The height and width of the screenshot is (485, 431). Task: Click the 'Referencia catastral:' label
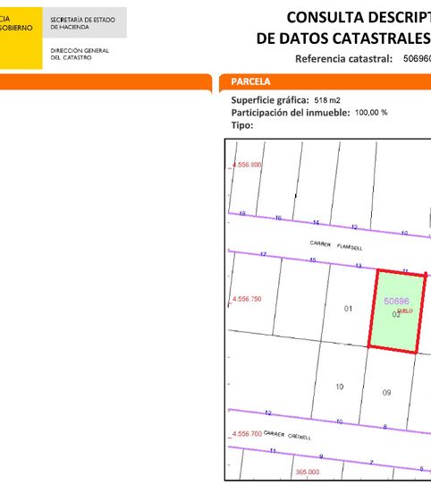(343, 58)
